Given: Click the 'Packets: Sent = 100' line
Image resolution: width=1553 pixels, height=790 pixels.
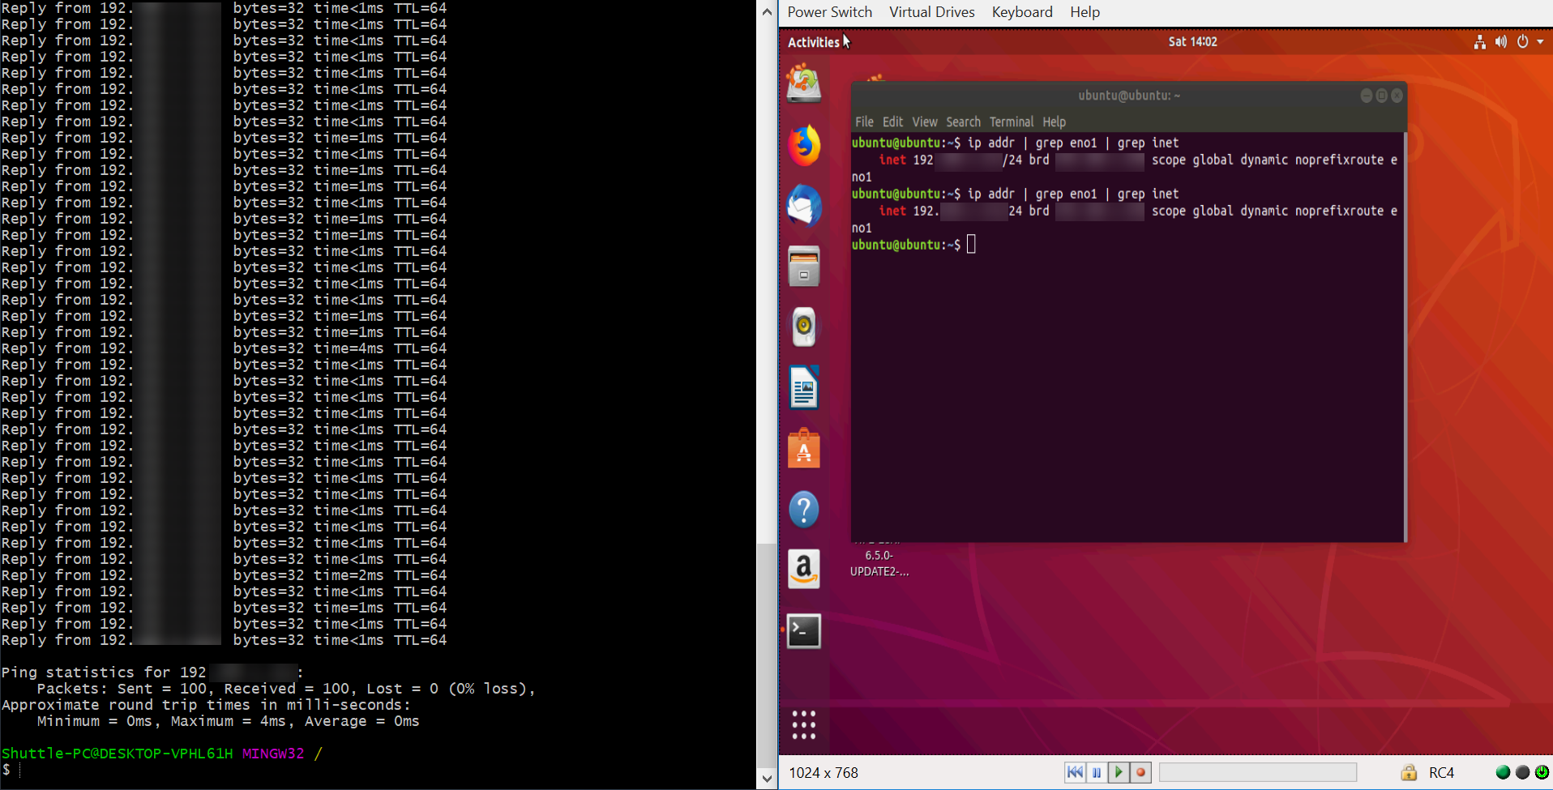Looking at the screenshot, I should (286, 689).
